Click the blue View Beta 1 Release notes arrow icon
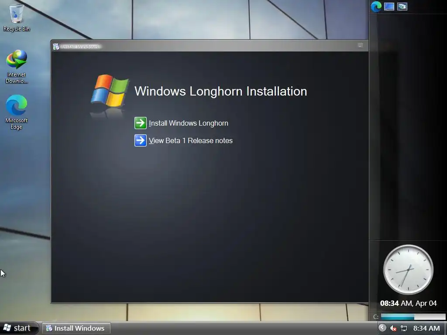The width and height of the screenshot is (447, 335). (141, 140)
